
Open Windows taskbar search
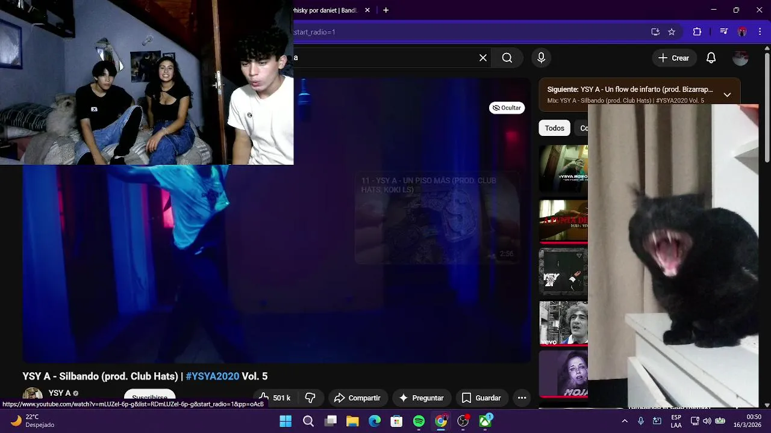pos(308,421)
